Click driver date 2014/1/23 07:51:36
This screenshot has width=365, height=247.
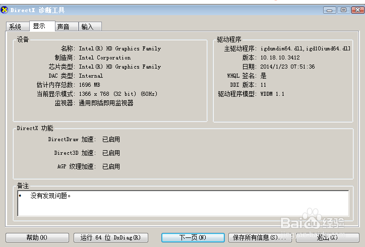[287, 67]
